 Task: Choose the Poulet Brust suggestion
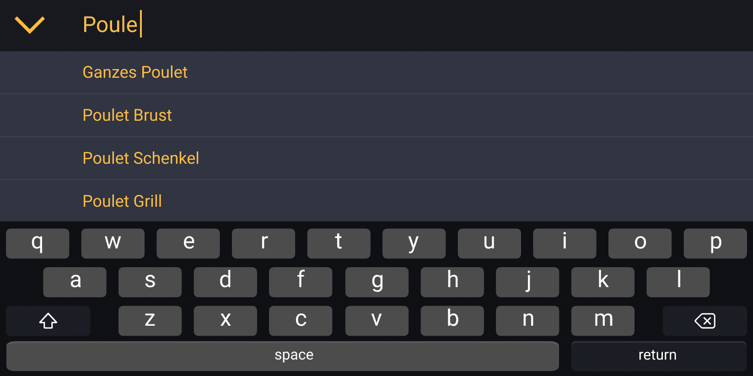(x=127, y=115)
